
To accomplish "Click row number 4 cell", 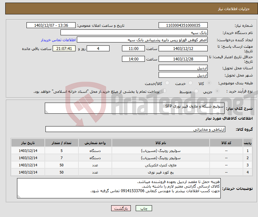I will (x=248, y=172).
